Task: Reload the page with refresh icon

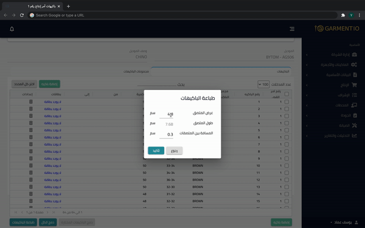Action: tap(22, 15)
